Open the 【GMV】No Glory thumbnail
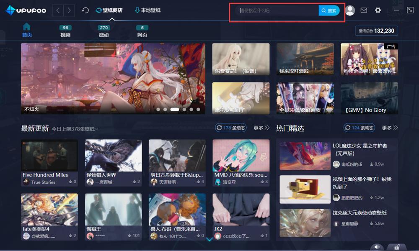419x251 pixels. [369, 98]
